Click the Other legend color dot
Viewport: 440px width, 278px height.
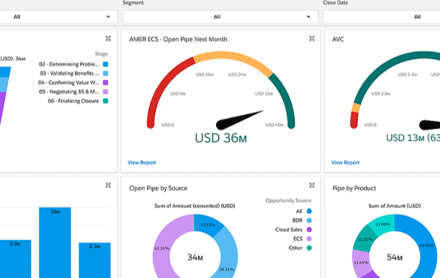click(309, 248)
